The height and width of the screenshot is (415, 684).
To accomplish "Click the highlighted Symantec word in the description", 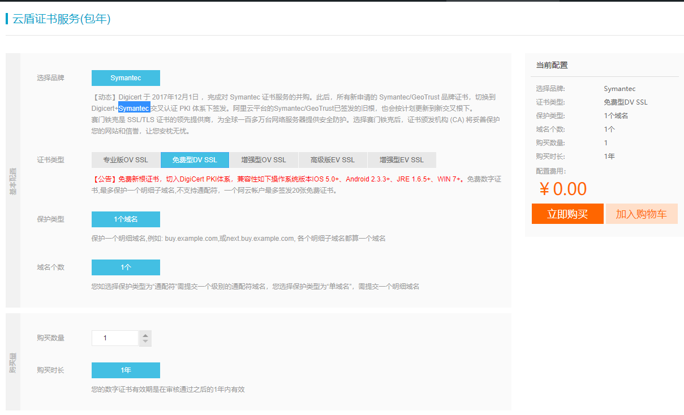I will [x=134, y=108].
